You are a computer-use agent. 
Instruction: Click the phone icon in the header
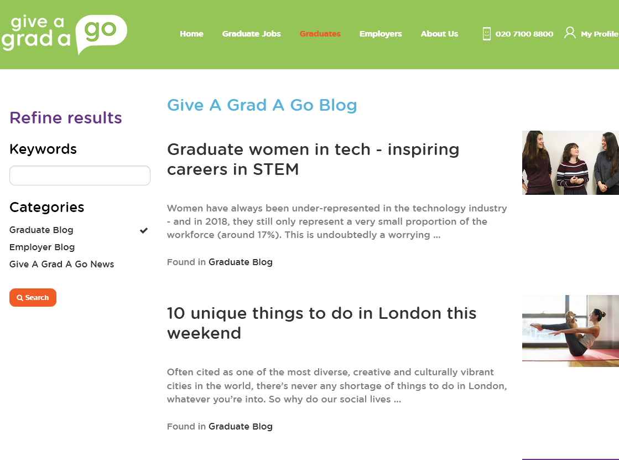click(486, 34)
